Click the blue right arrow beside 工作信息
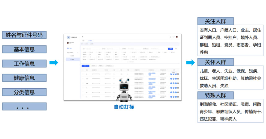266x139 pixels. (x=54, y=63)
